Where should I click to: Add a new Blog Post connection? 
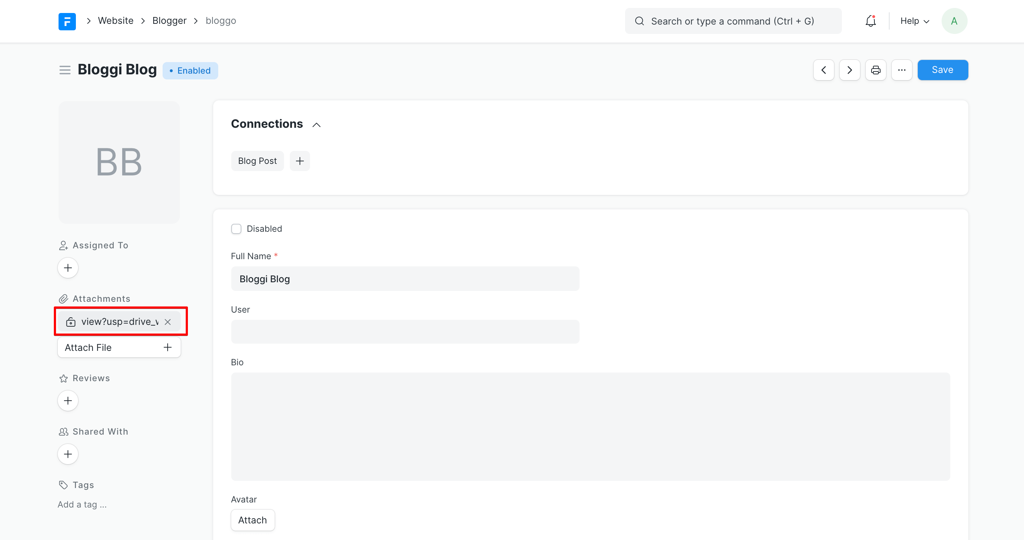click(300, 161)
